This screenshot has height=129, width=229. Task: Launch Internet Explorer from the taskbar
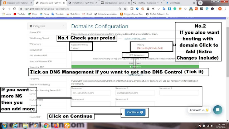(15, 126)
